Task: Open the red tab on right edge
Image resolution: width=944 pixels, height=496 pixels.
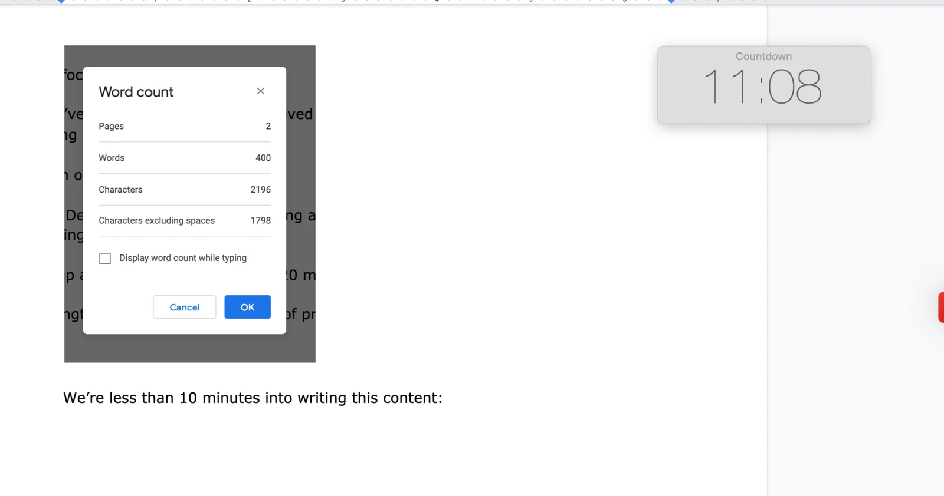Action: click(941, 307)
